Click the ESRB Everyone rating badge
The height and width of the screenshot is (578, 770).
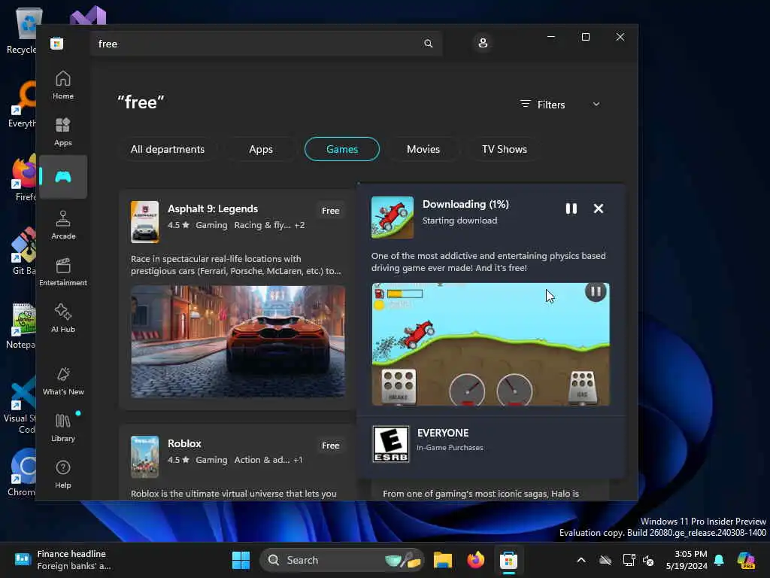tap(391, 444)
